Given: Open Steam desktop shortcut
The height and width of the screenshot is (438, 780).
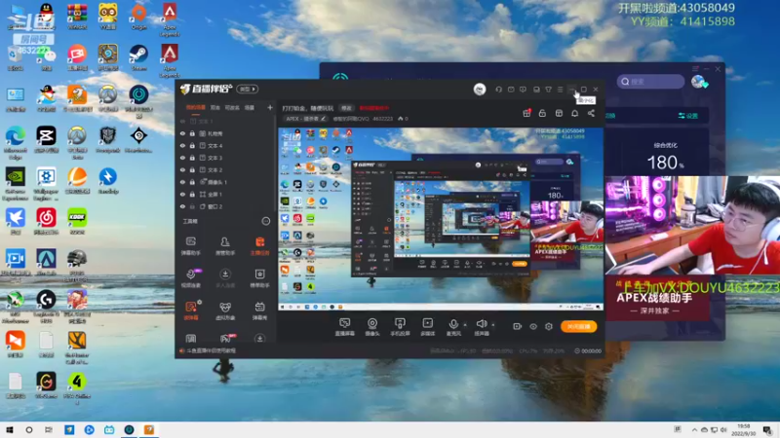Looking at the screenshot, I should tap(138, 57).
